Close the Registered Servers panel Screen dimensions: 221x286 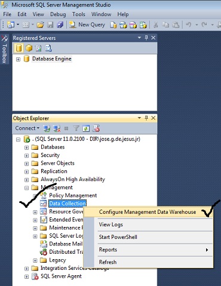[153, 38]
